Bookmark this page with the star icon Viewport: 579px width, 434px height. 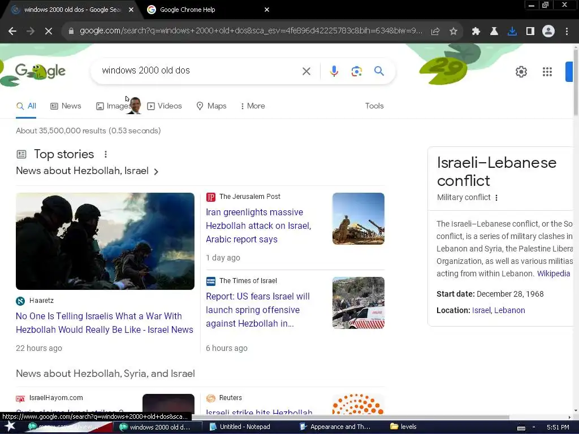click(x=453, y=32)
